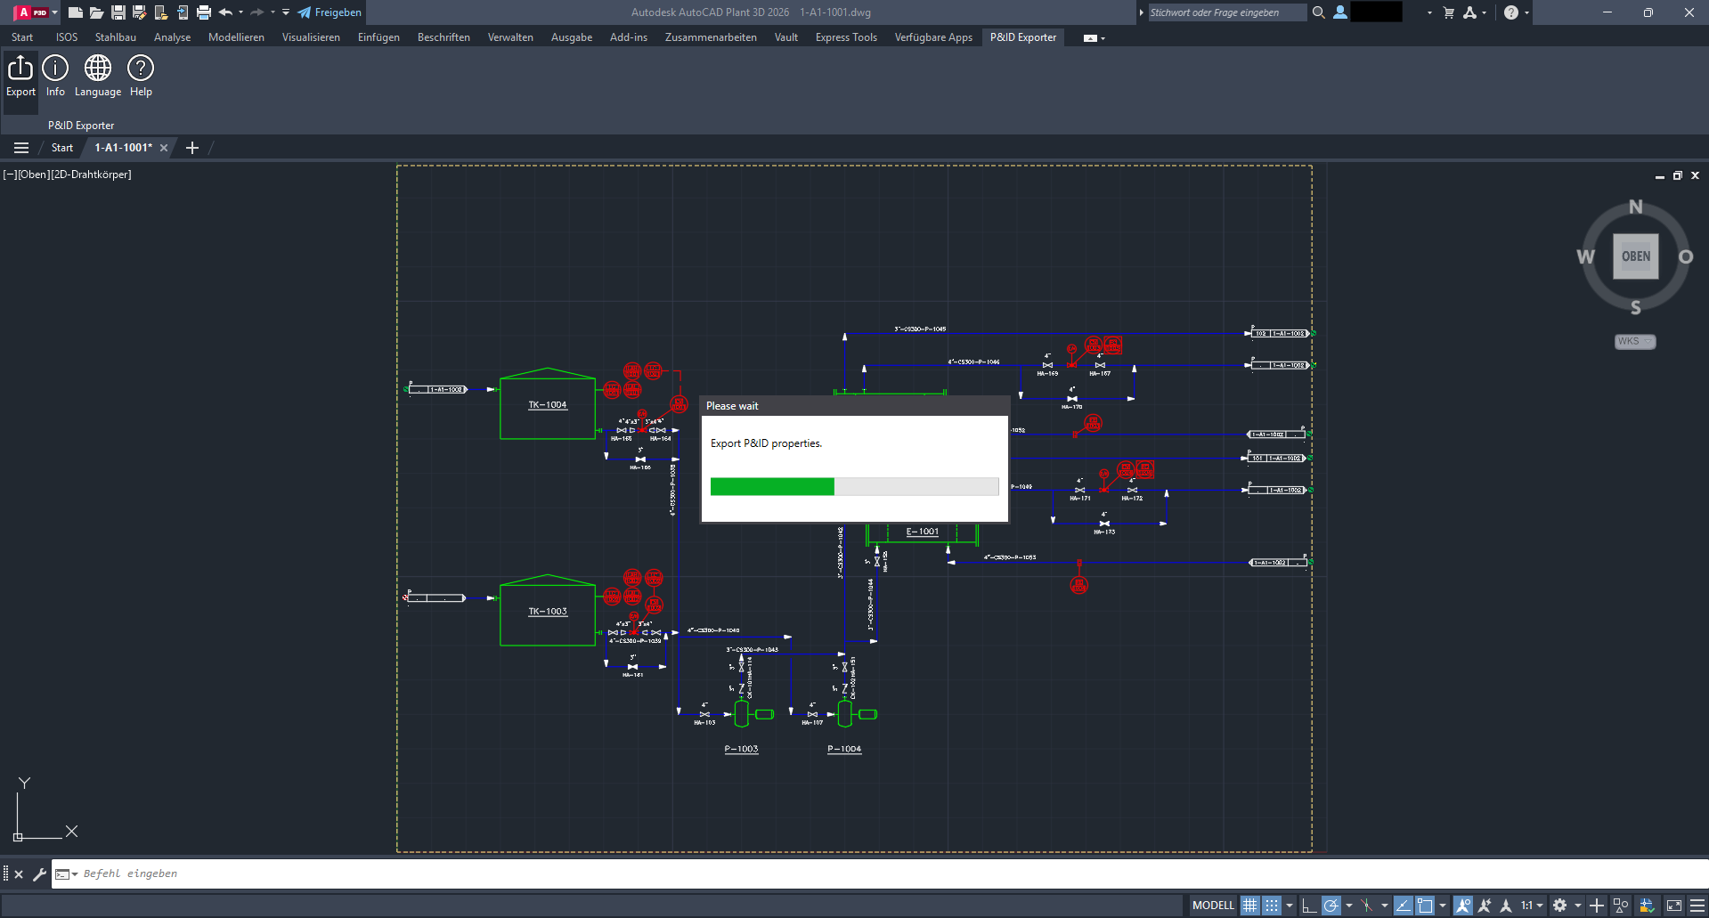Click the Plot/Print icon in Quick Access toolbar
The width and height of the screenshot is (1709, 918).
203,12
